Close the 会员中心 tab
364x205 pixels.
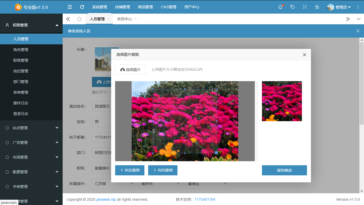136,19
